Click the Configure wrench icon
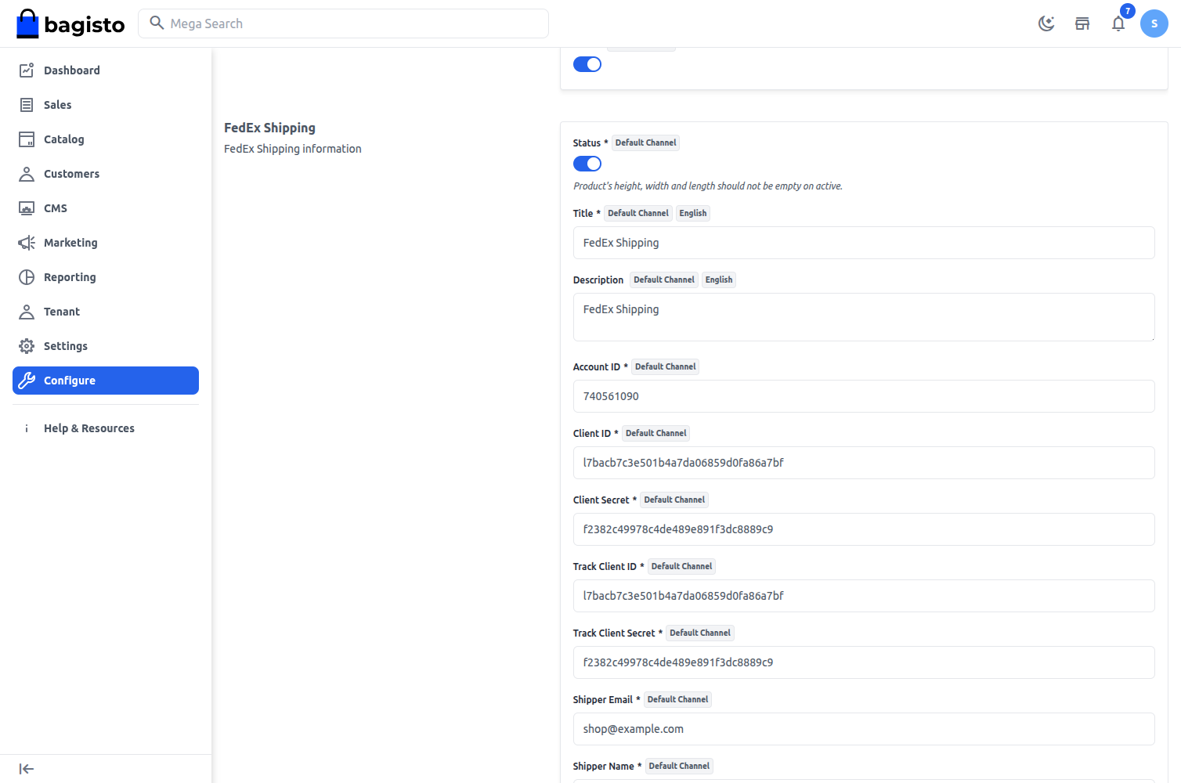The width and height of the screenshot is (1181, 783). (x=27, y=381)
